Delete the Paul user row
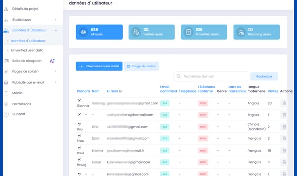This screenshot has width=297, height=176. coord(284,150)
